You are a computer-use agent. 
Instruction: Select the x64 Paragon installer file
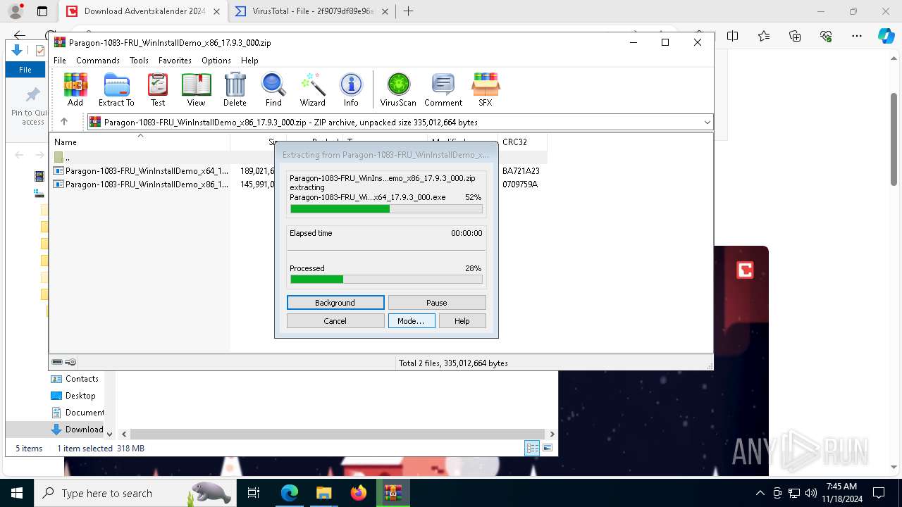point(141,170)
